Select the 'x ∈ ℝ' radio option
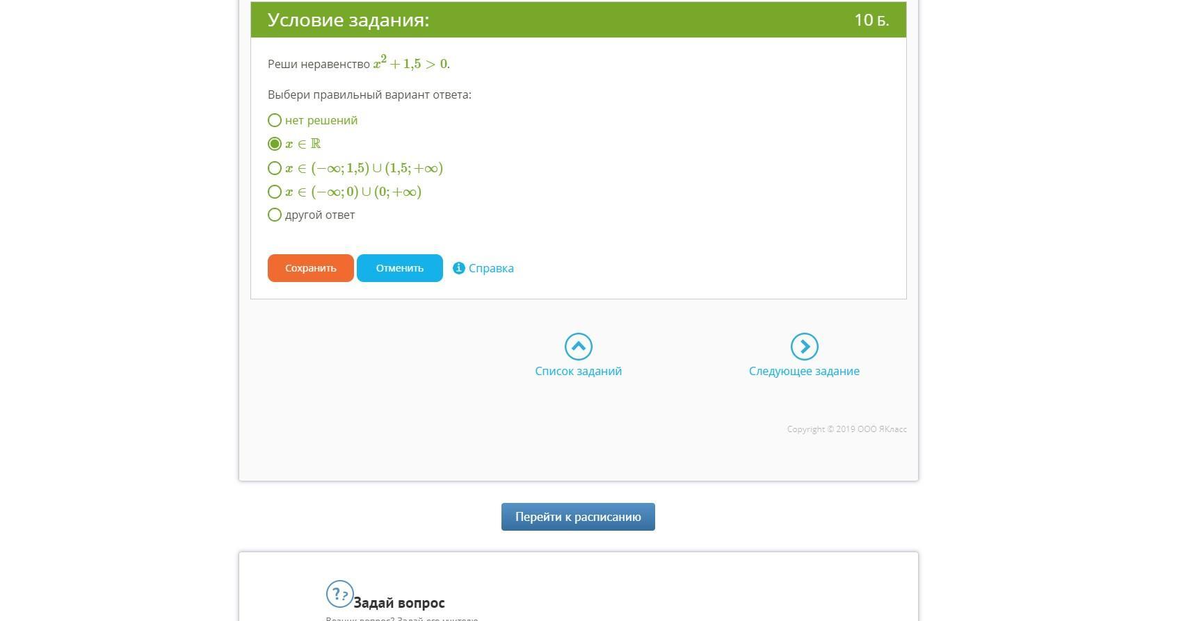1190x621 pixels. pos(275,144)
